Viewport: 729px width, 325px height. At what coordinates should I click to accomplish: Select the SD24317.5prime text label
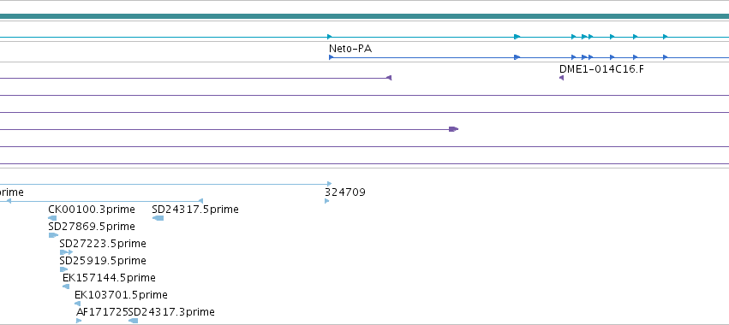(x=195, y=210)
